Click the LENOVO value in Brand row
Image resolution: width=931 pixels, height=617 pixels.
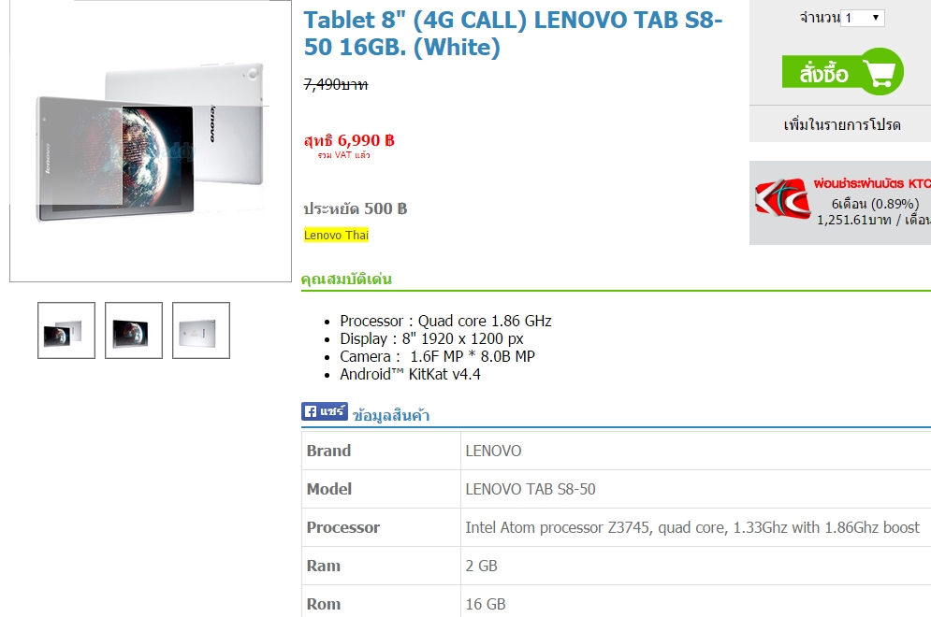point(493,451)
